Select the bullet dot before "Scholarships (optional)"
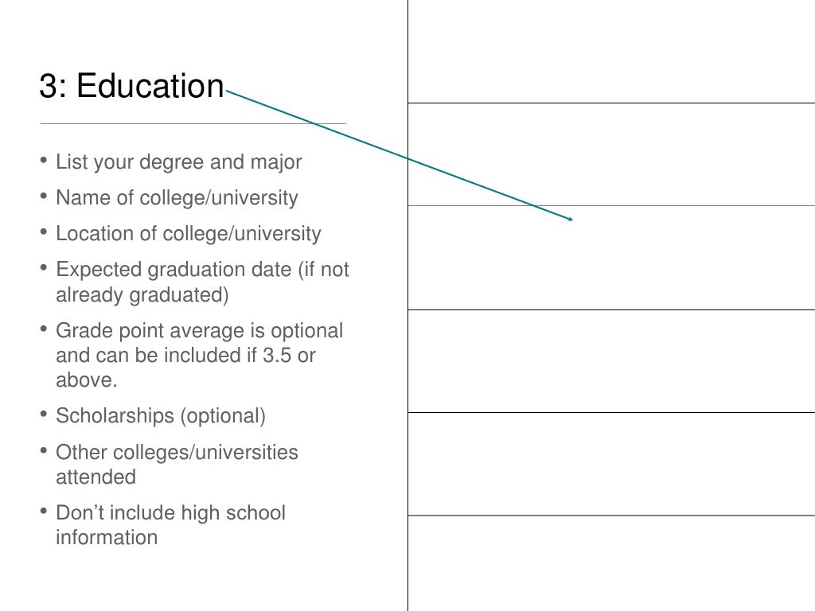The height and width of the screenshot is (611, 815). [x=44, y=414]
